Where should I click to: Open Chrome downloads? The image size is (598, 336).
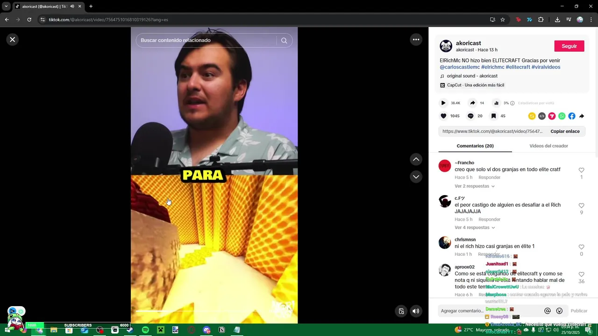pyautogui.click(x=557, y=20)
